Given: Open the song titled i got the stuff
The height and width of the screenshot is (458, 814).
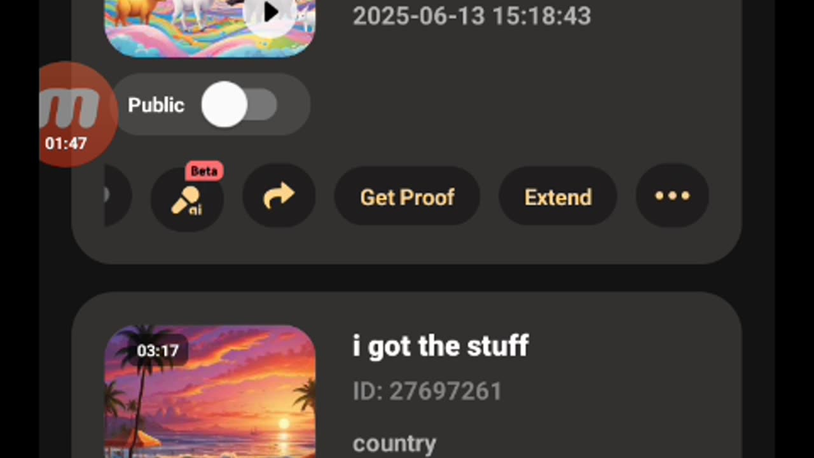Looking at the screenshot, I should (441, 346).
